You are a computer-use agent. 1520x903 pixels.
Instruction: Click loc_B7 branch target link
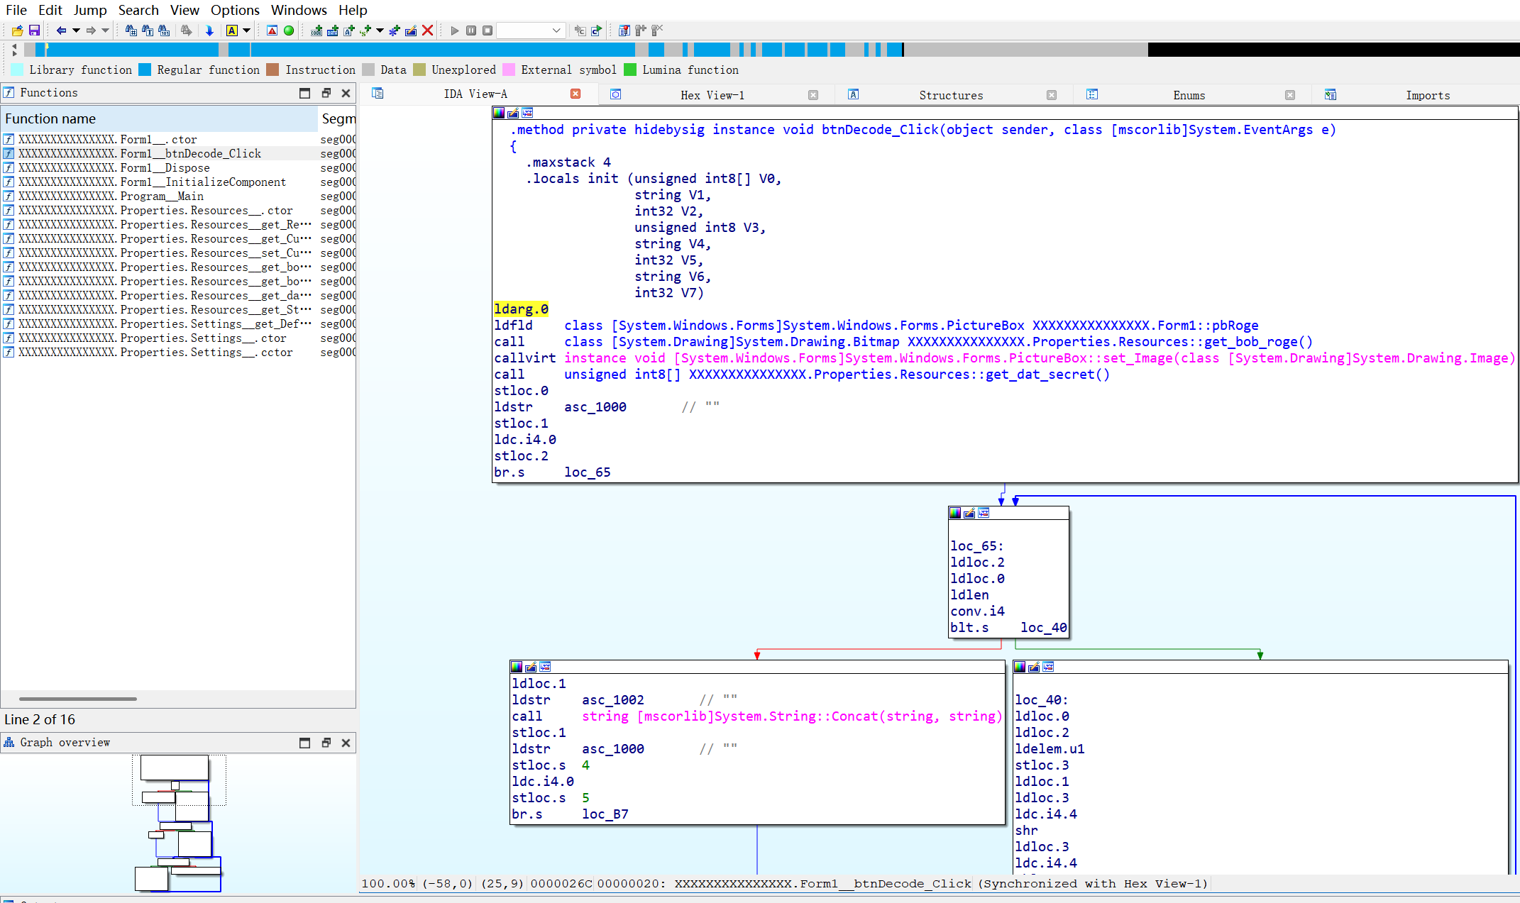tap(605, 814)
